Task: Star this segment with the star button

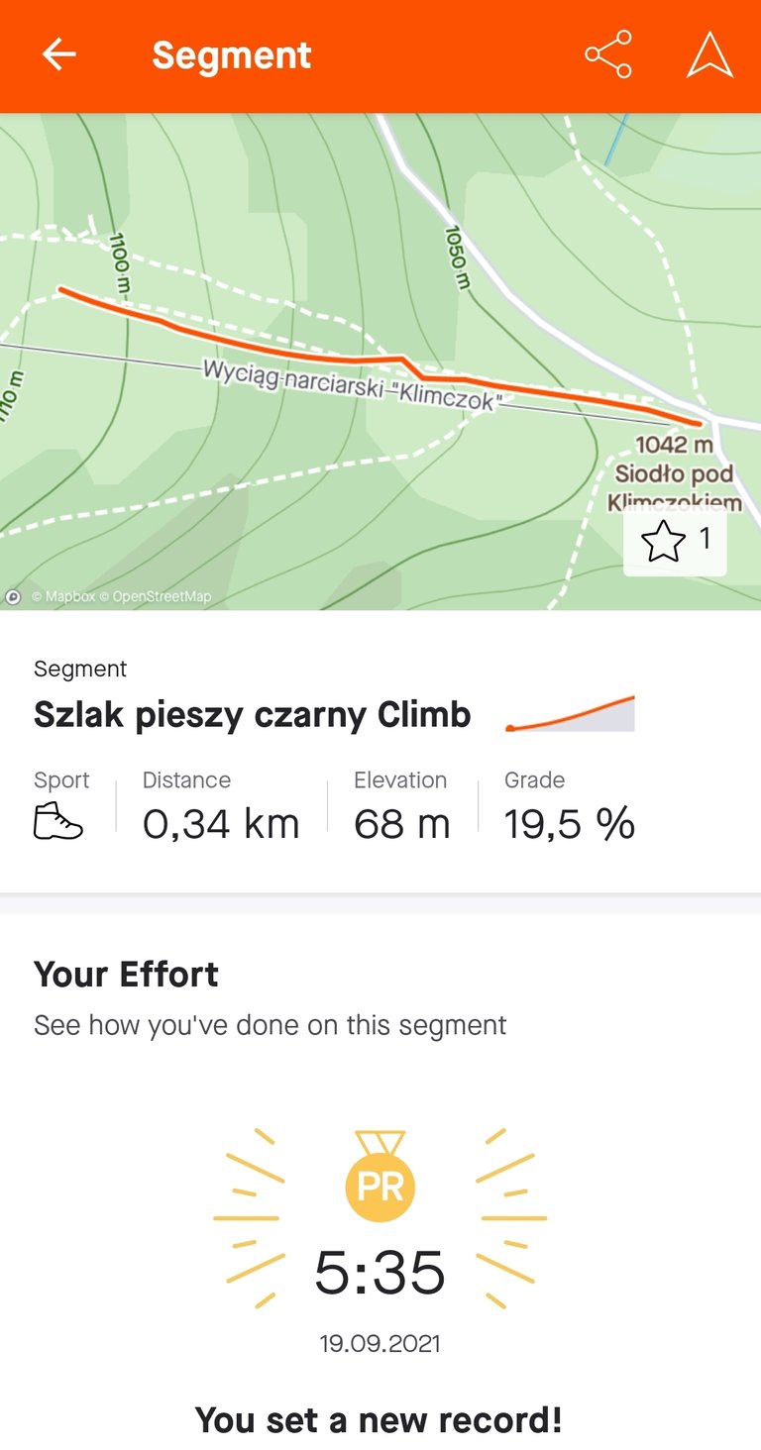Action: point(675,541)
